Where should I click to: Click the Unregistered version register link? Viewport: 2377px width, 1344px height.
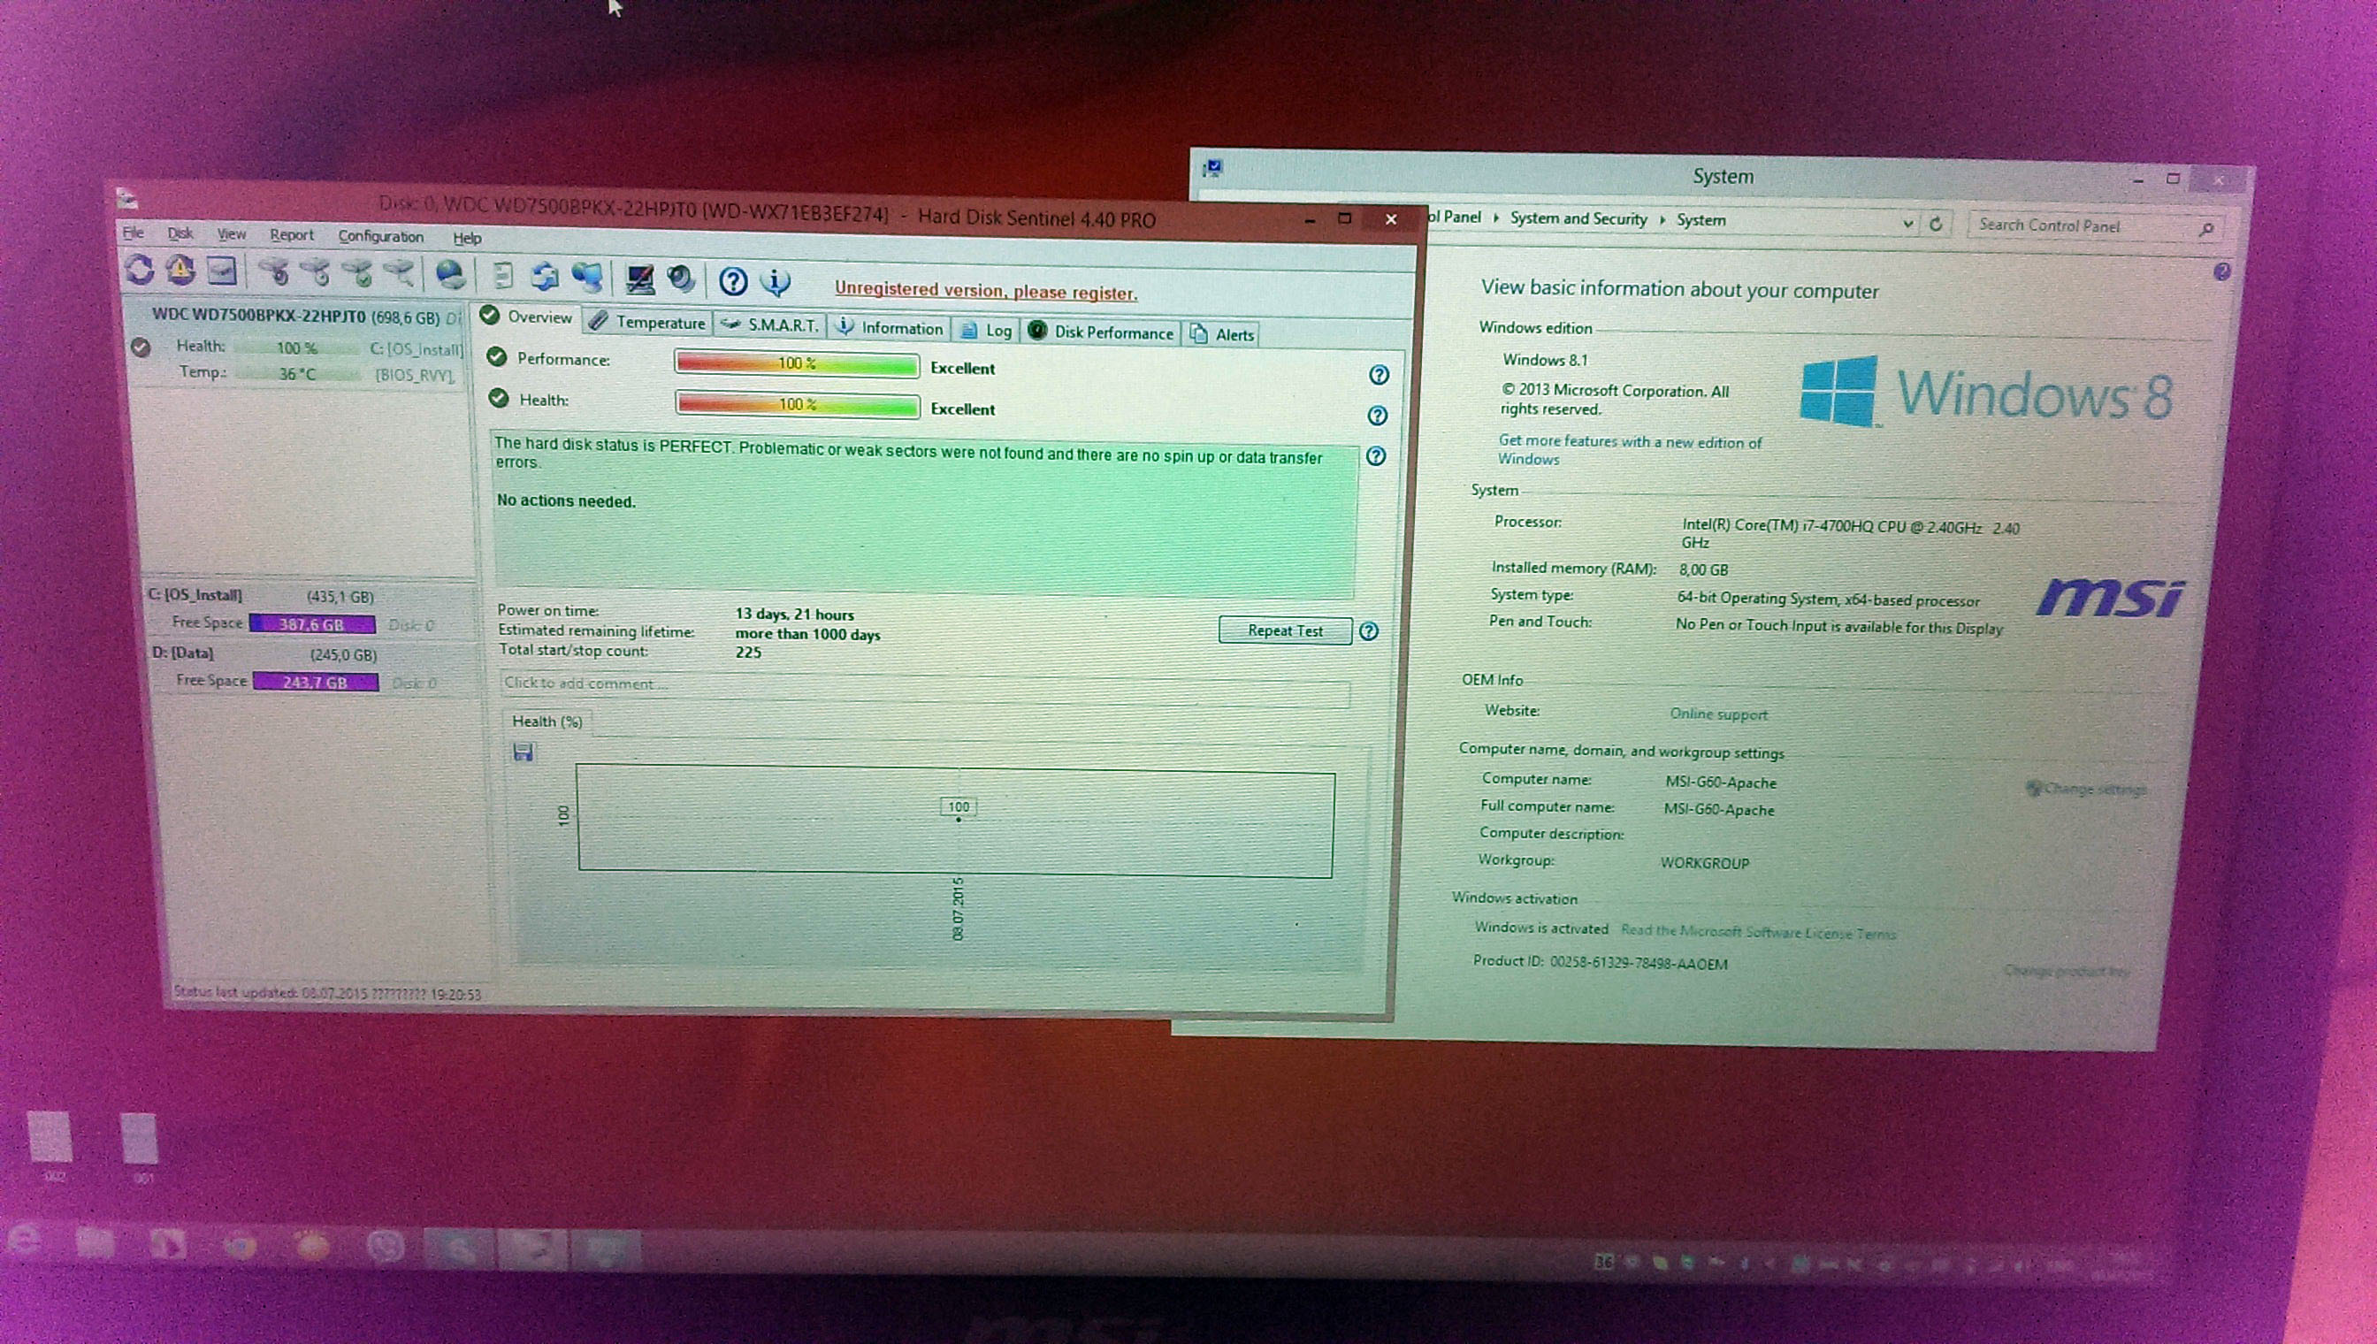985,291
